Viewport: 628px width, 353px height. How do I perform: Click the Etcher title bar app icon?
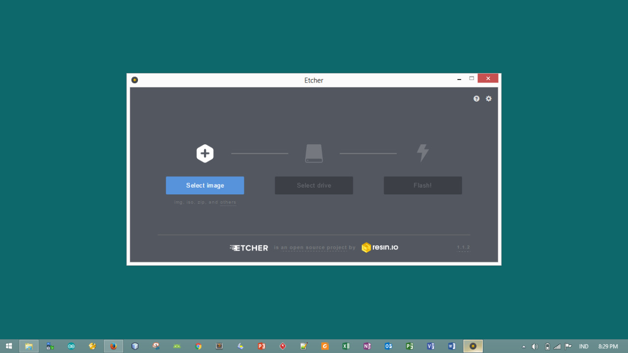[134, 80]
